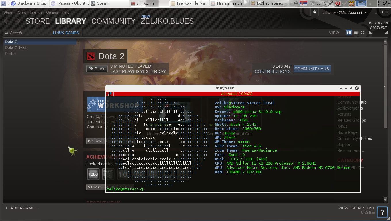This screenshot has width=391, height=221.
Task: Open the Steam inbox envelope icon
Action: tap(314, 12)
